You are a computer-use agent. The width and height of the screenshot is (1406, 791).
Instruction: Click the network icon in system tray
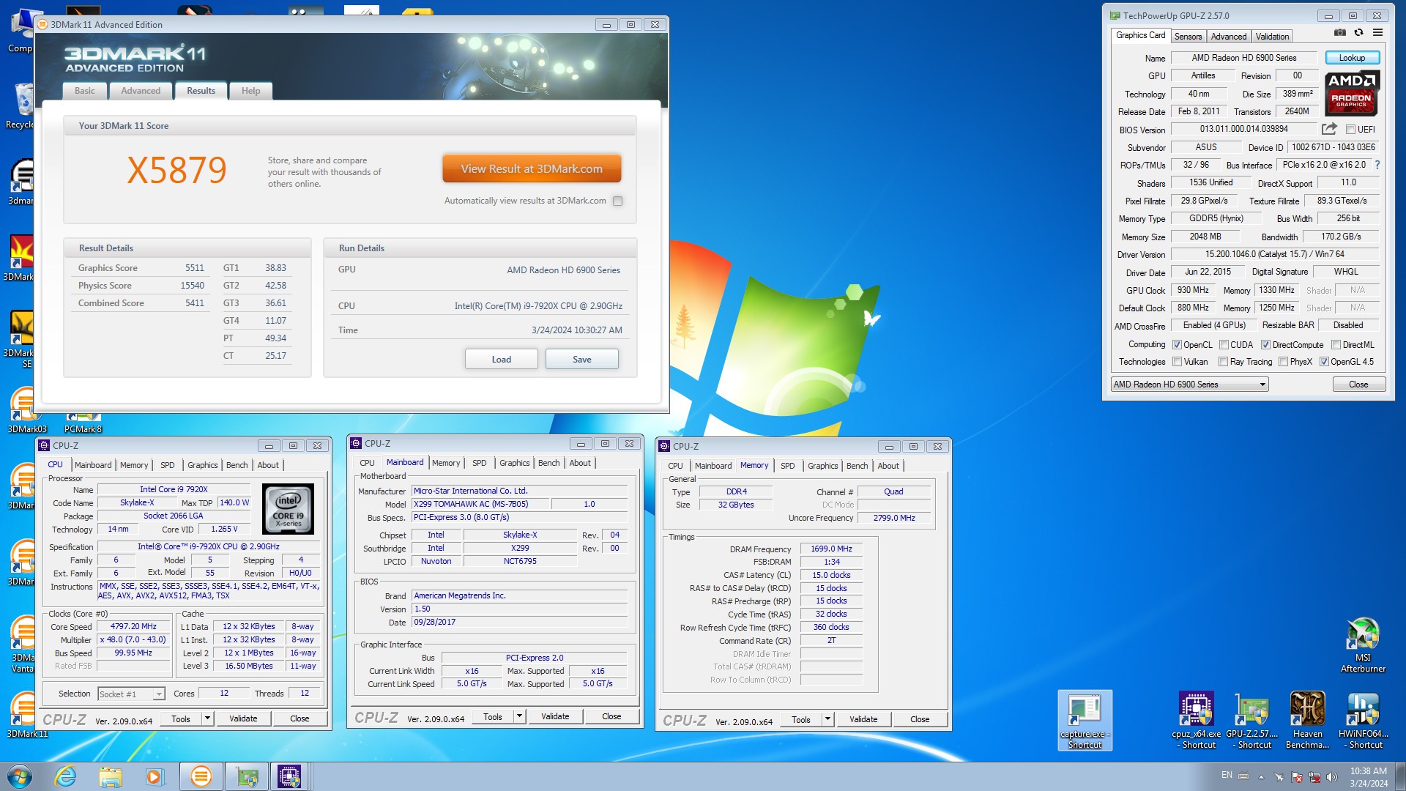(x=1314, y=777)
